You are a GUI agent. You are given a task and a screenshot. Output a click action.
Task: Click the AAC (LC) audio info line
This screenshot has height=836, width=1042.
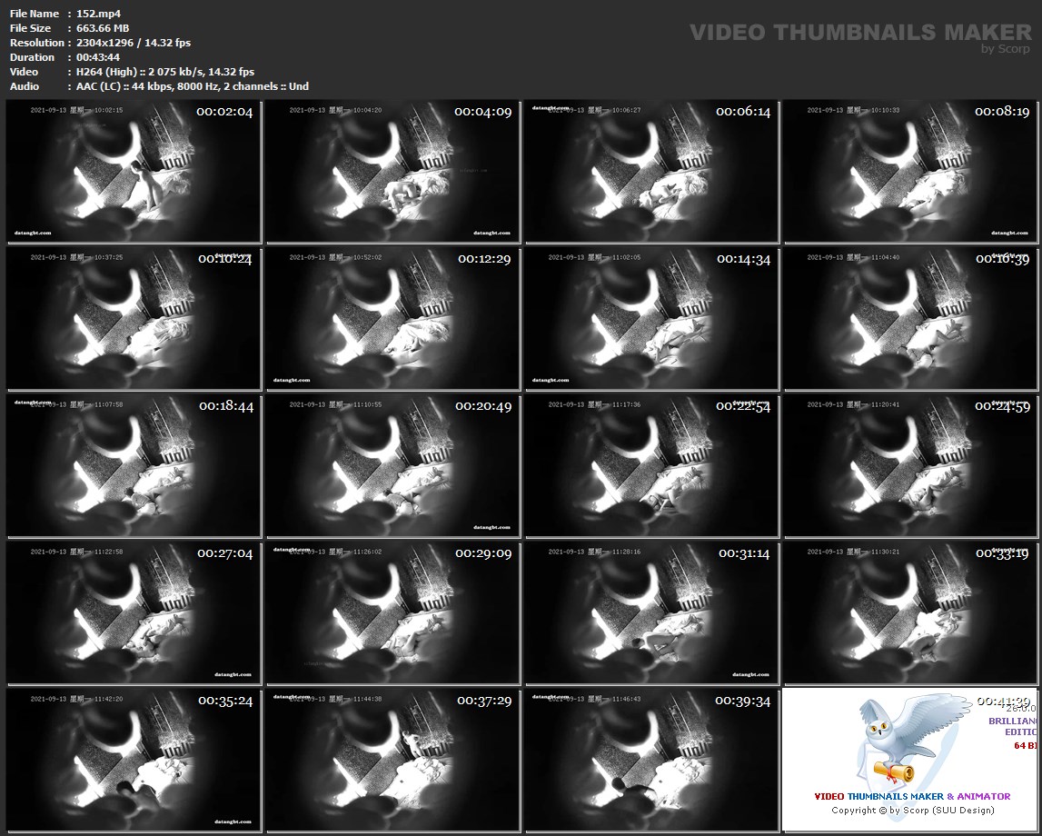coord(193,86)
